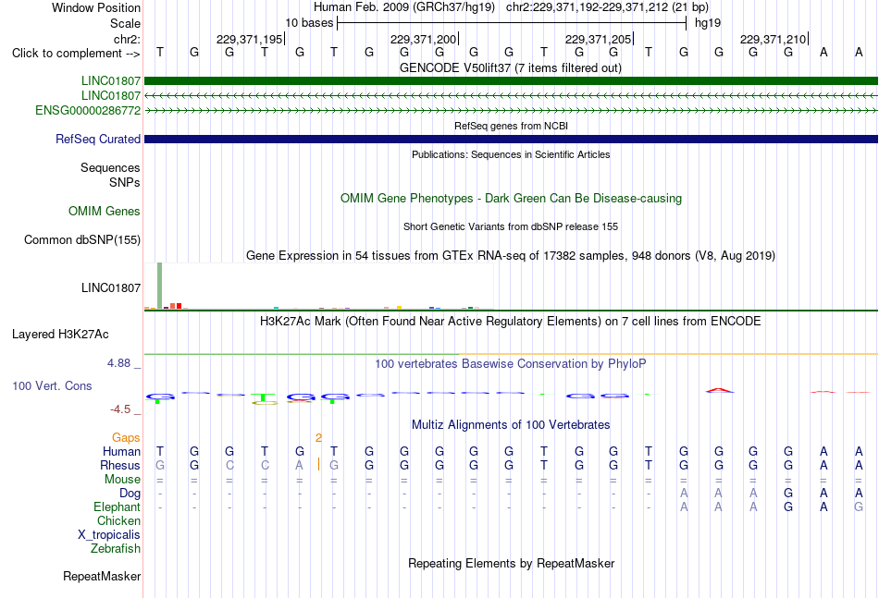Click the 229,371,195 position label
879x598 pixels.
click(250, 39)
